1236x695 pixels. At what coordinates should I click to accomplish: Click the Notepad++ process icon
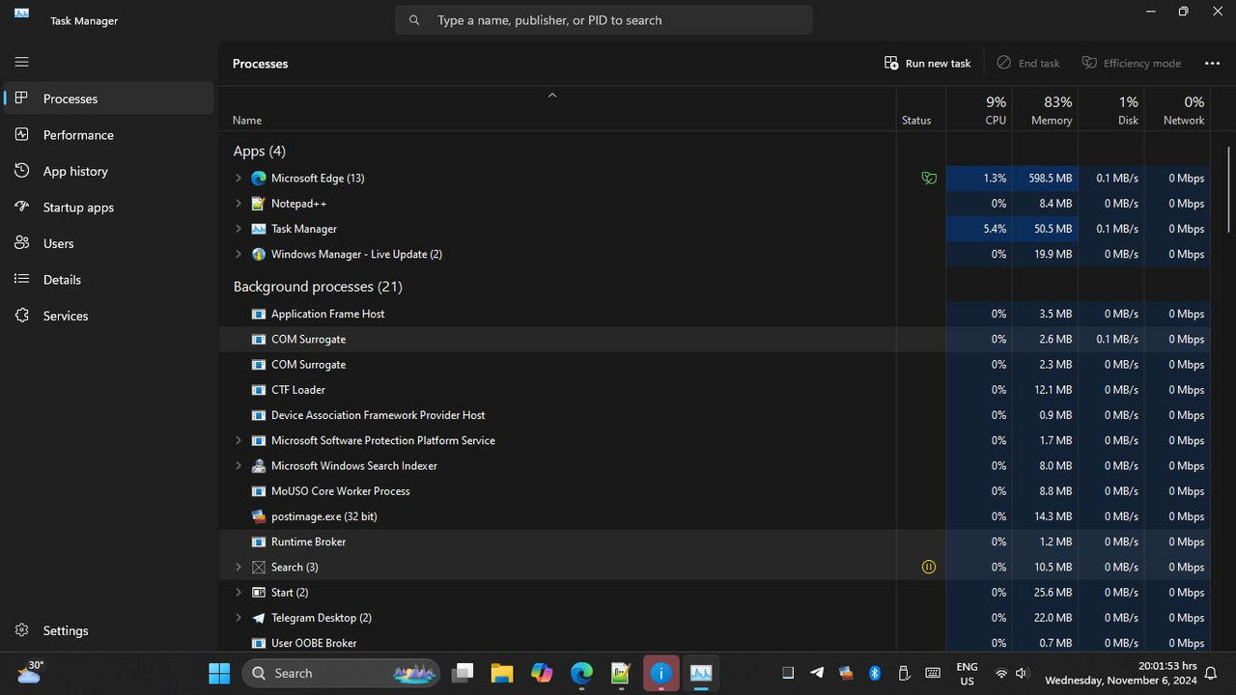click(258, 204)
